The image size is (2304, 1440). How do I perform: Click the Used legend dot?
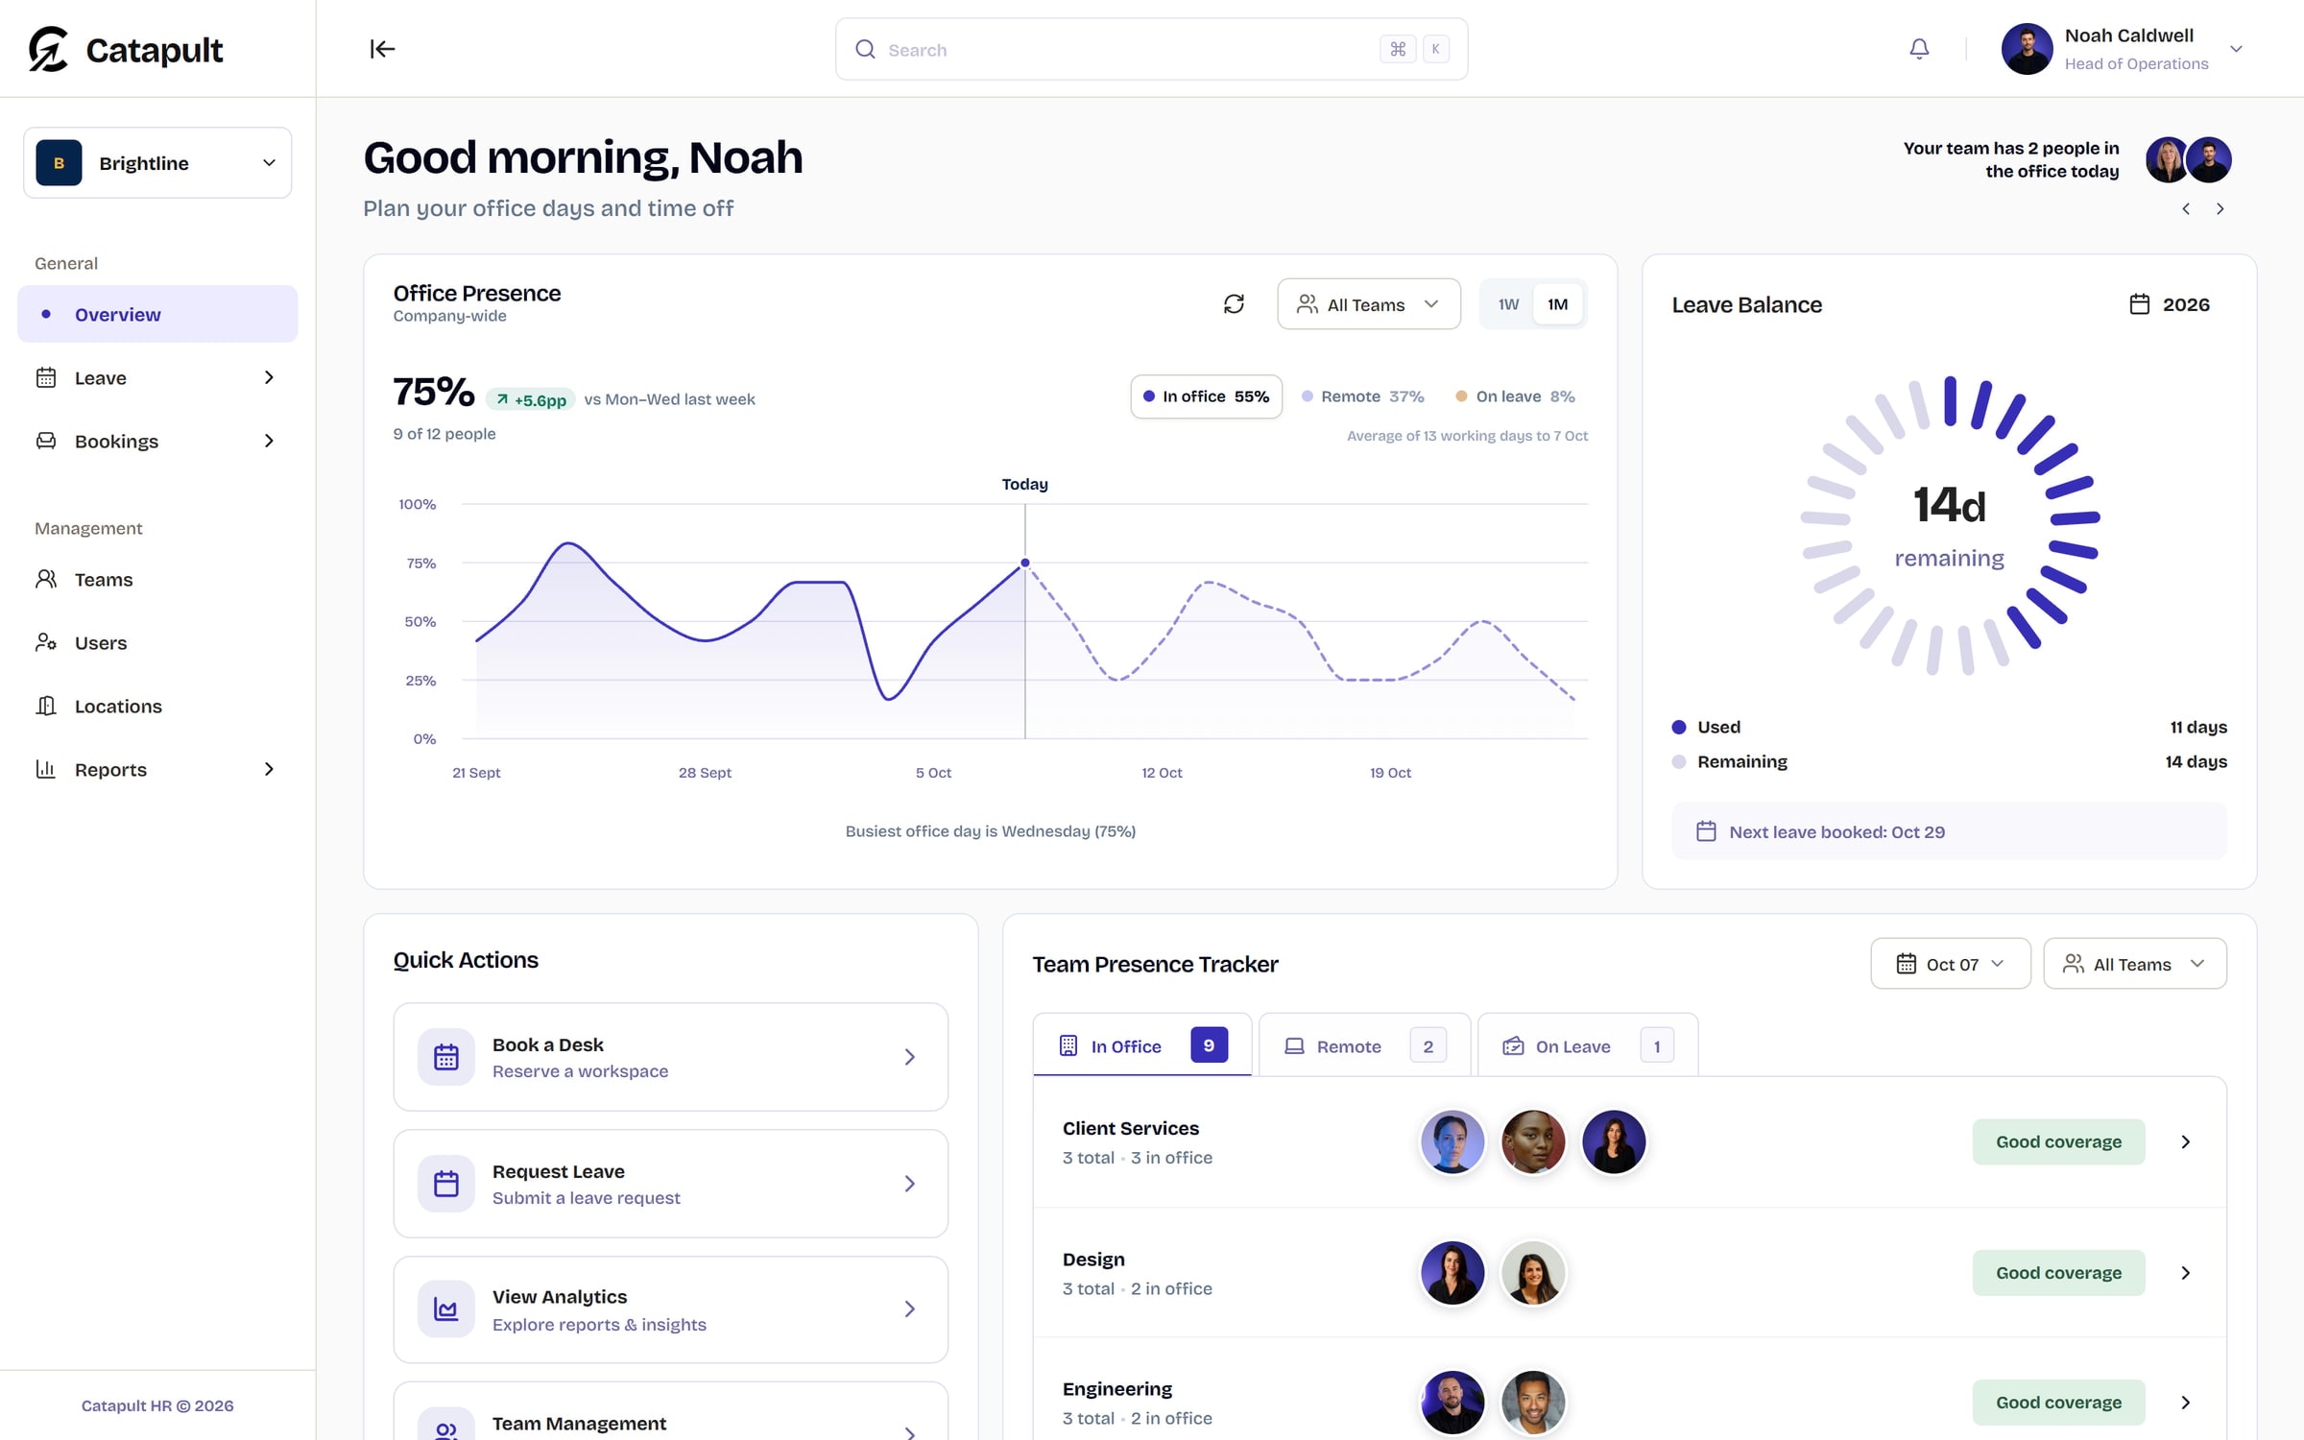point(1679,727)
